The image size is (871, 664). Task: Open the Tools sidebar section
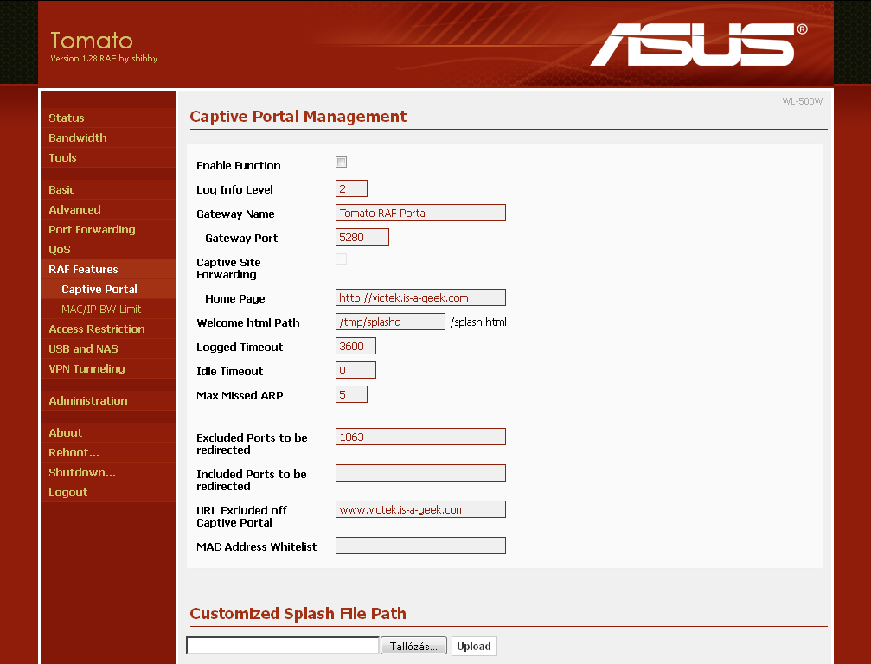point(62,158)
